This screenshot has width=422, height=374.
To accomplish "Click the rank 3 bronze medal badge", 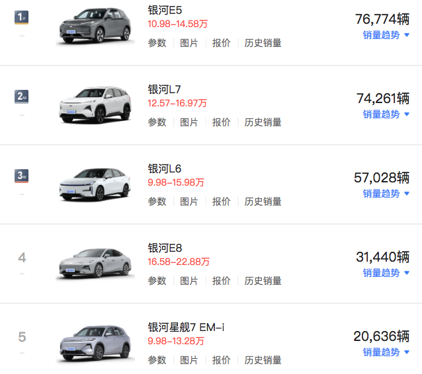I will click(x=22, y=175).
